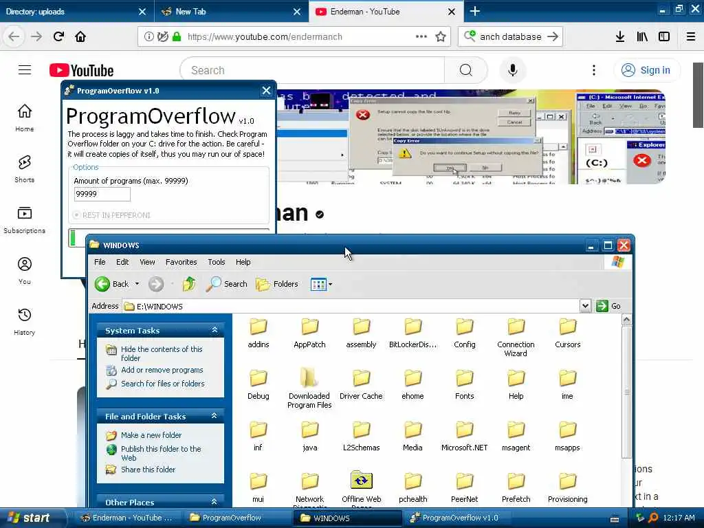The image size is (704, 528).
Task: Open the AppPatch folder
Action: coord(309,333)
